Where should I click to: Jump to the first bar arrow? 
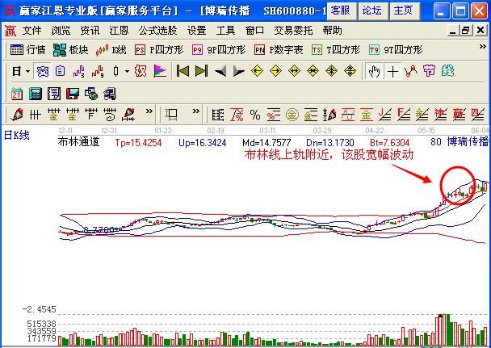[183, 72]
